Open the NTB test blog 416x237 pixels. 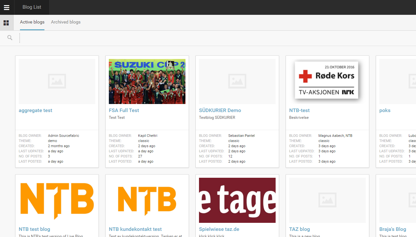pyautogui.click(x=34, y=229)
